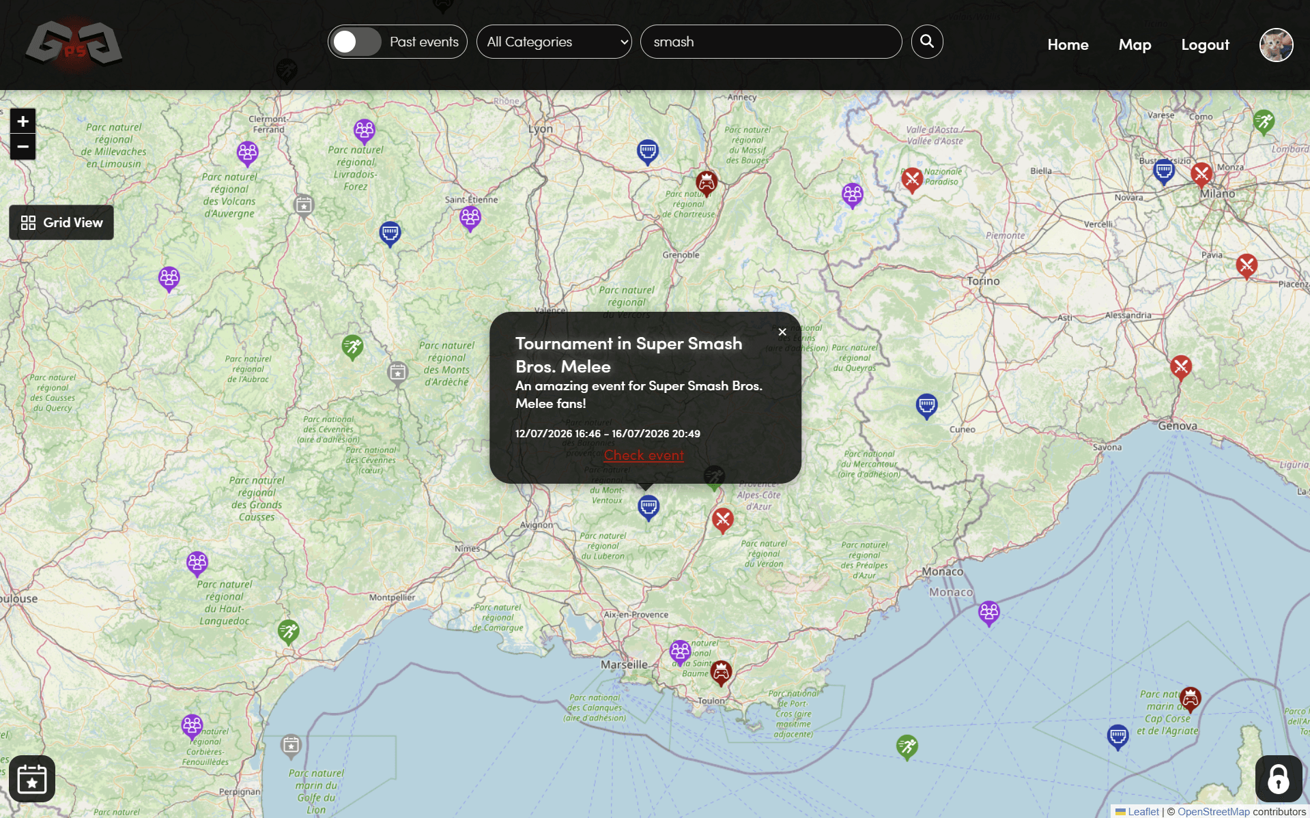
Task: Select the red gamepad marker near Toulon
Action: pos(721,672)
